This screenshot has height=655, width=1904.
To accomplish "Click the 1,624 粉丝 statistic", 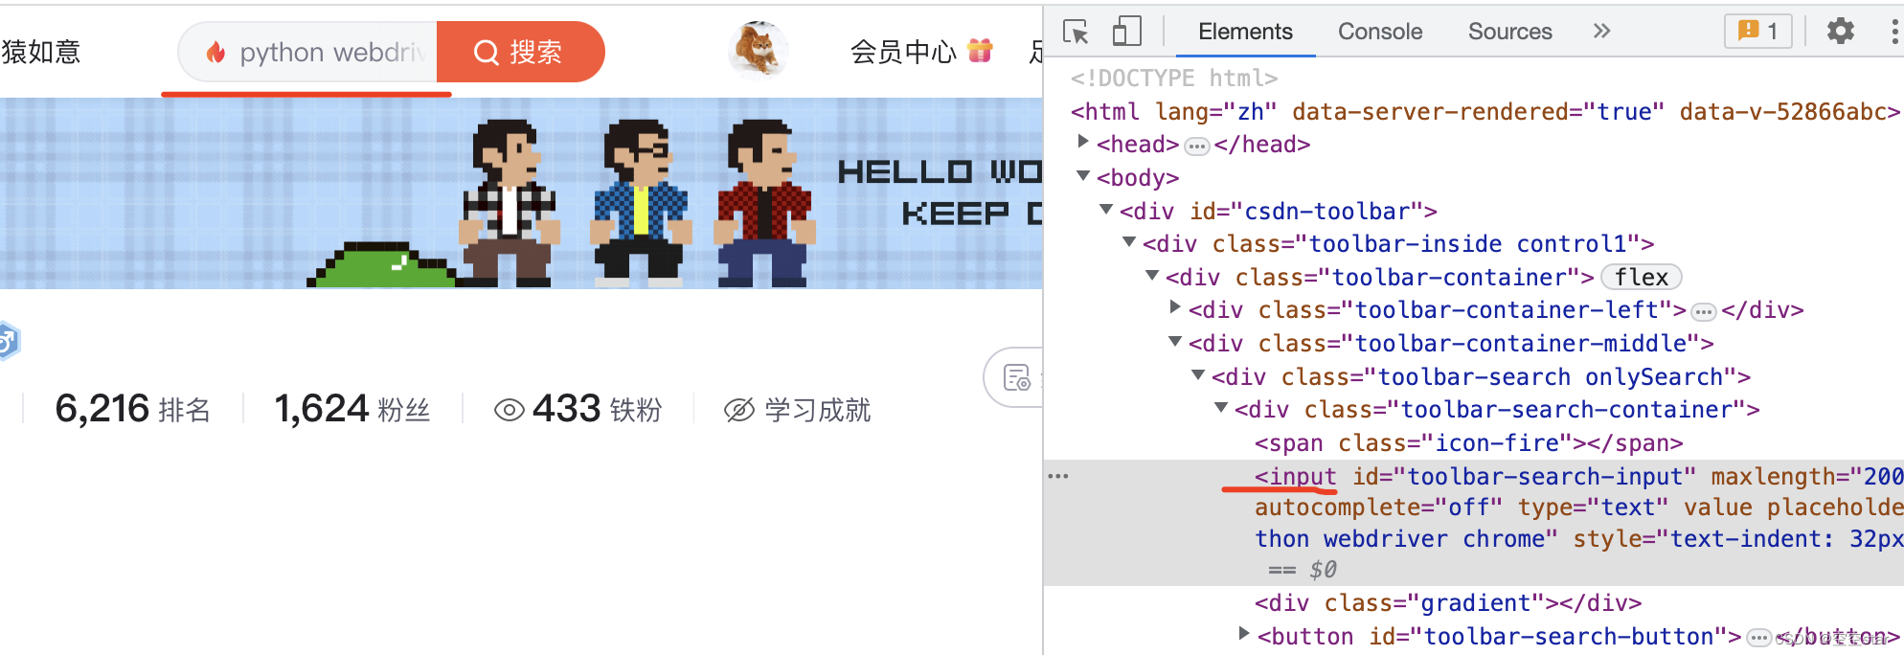I will click(x=351, y=409).
